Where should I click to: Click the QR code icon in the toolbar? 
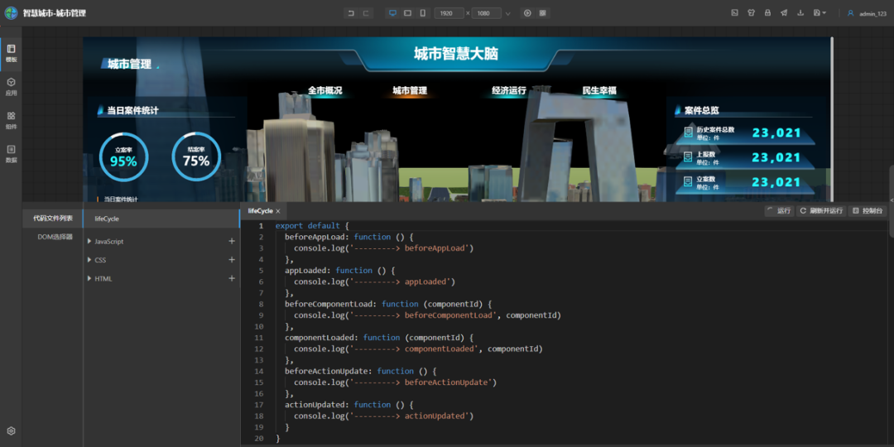(542, 12)
